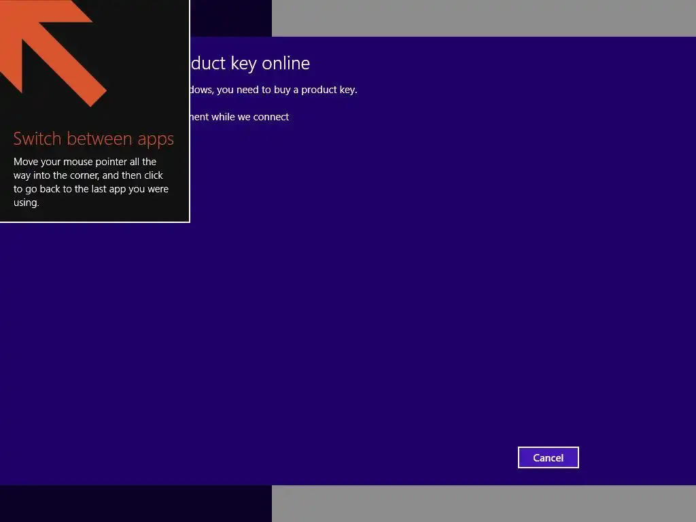
Task: Click the Cancel button
Action: (x=549, y=457)
